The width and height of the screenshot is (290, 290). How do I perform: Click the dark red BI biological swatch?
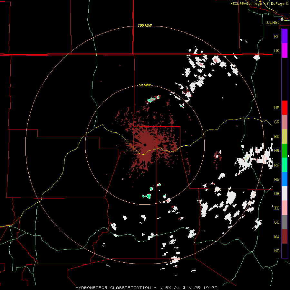pos(285,237)
